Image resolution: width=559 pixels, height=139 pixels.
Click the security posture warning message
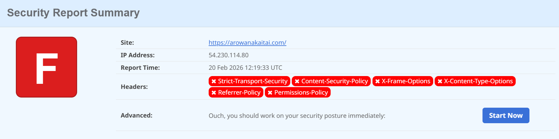click(297, 116)
